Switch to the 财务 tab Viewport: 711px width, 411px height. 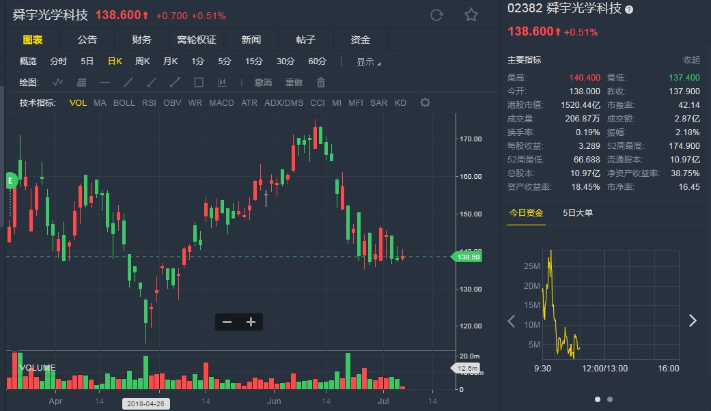(141, 40)
